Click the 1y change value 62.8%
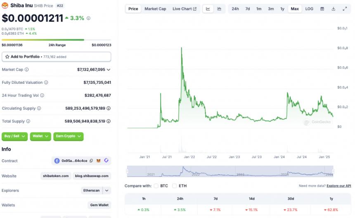This screenshot has height=218, width=355. pos(331,210)
